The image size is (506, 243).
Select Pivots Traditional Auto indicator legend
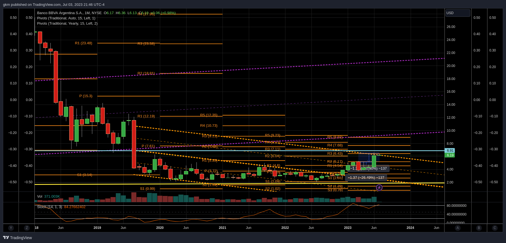click(66, 18)
